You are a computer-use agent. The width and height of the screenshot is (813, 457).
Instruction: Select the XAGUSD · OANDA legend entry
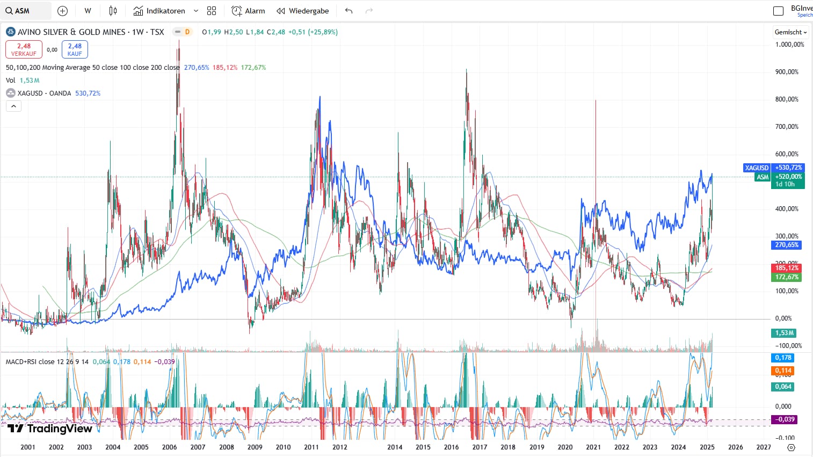point(44,93)
